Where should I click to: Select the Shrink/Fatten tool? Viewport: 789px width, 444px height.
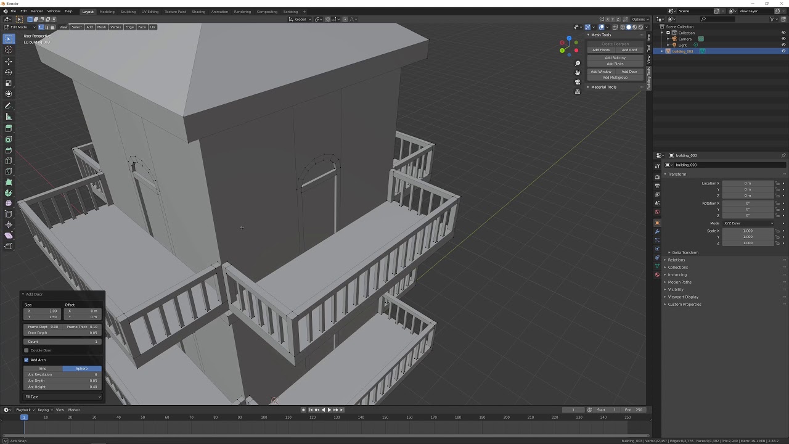9,224
